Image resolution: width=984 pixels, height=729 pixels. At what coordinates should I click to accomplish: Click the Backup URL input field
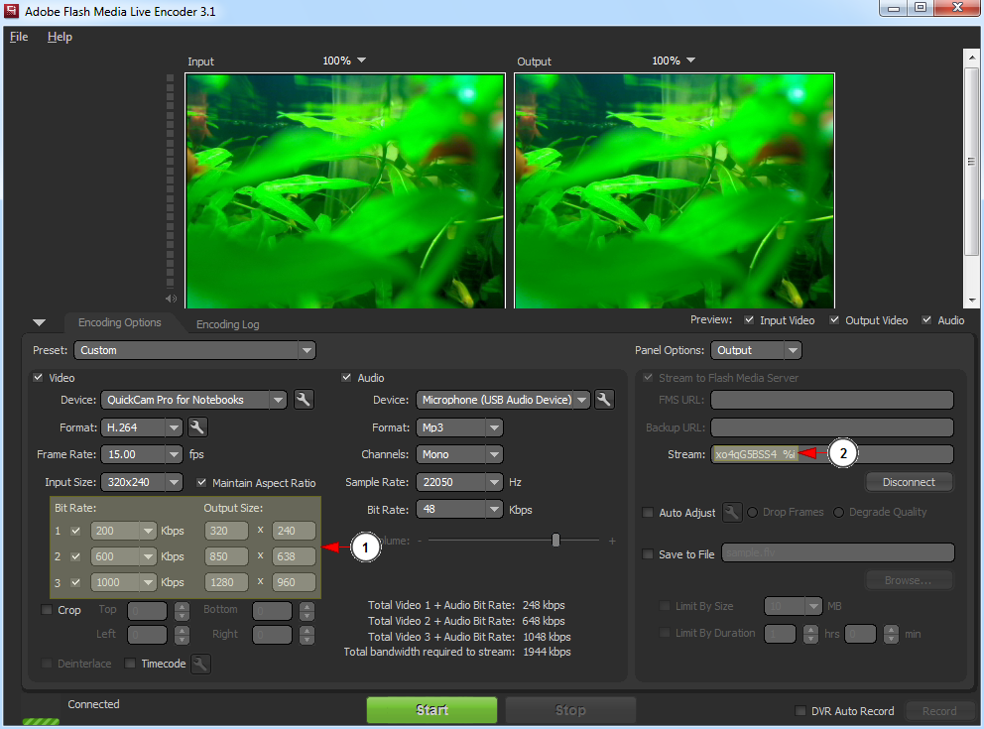(x=832, y=427)
